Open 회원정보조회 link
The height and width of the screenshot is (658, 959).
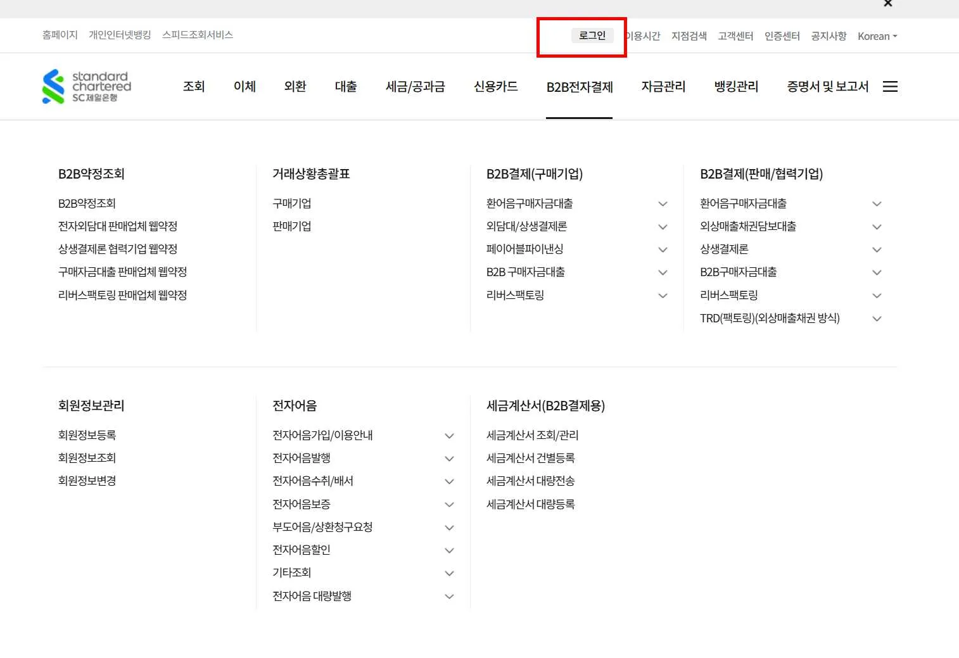[x=87, y=459]
